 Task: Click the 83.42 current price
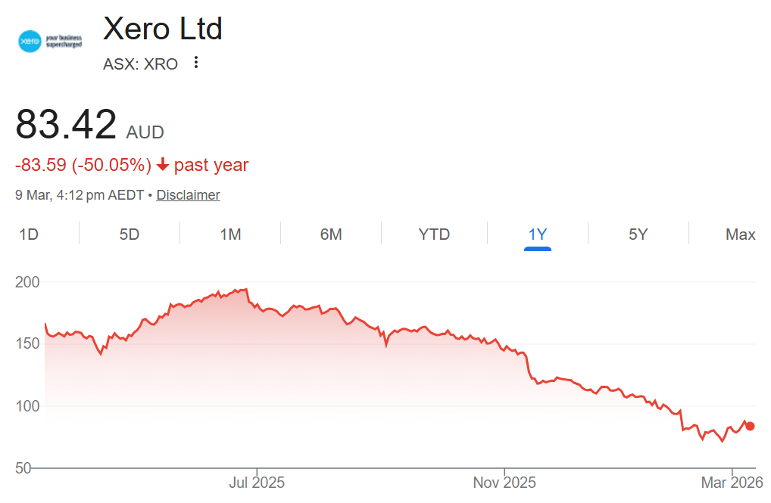click(x=67, y=124)
